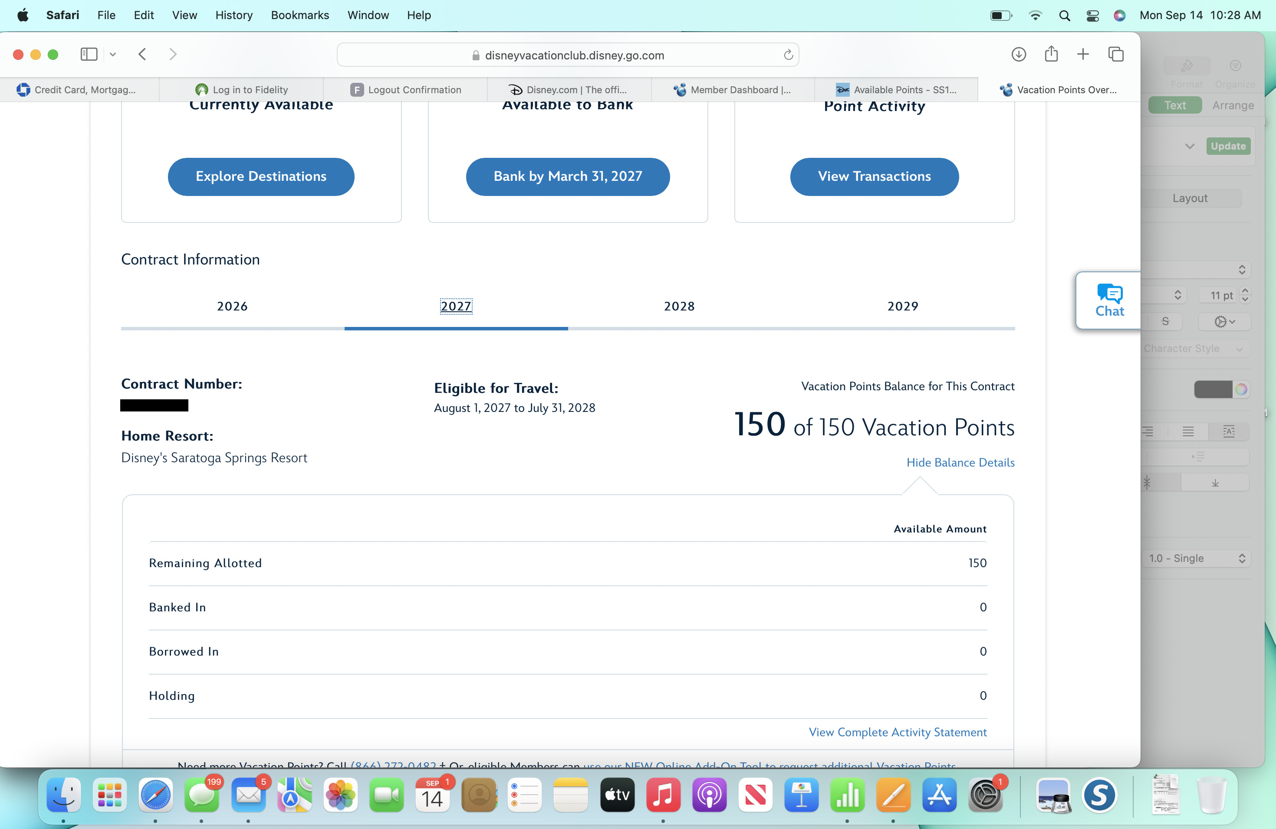Screen dimensions: 1276x829
Task: Open the Trash in the Dock
Action: pos(1212,795)
